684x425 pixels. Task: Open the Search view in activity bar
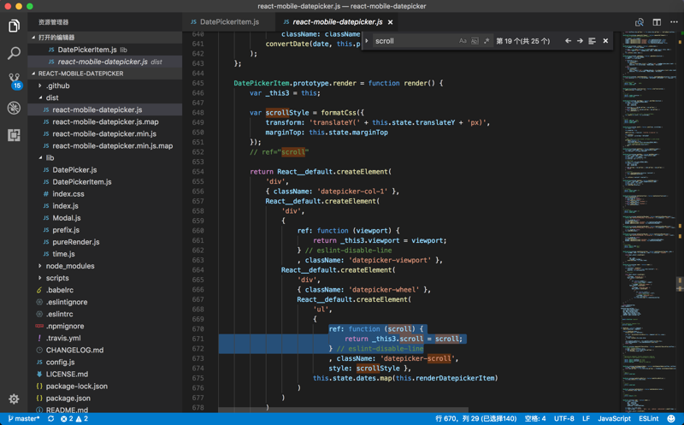coord(14,54)
